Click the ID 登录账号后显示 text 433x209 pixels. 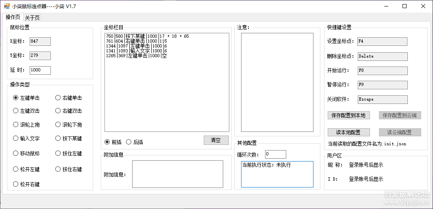point(366,179)
